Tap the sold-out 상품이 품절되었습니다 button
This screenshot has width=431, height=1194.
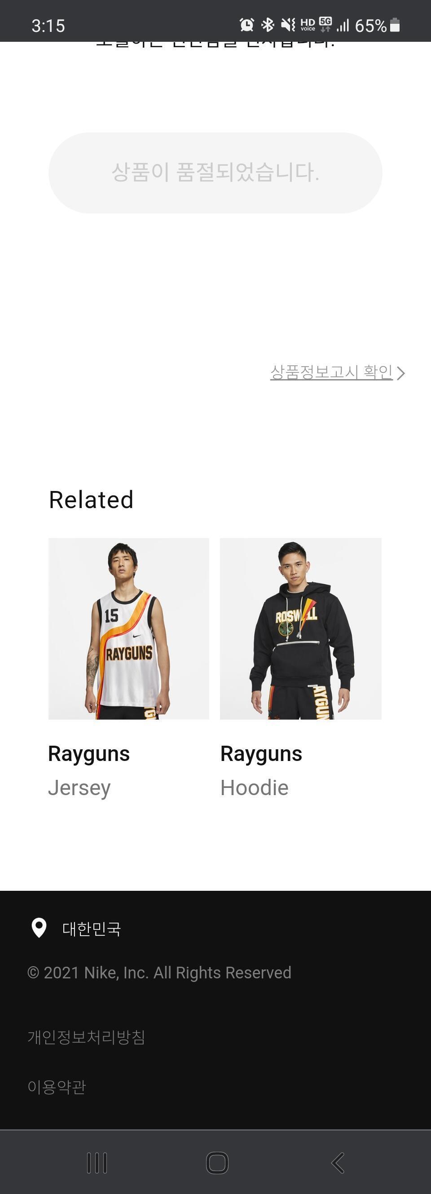coord(215,173)
